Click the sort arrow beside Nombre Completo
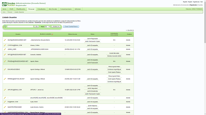 (x=52, y=34)
